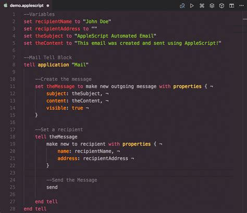Click the theSubject variable on line 4
This screenshot has height=213, width=247.
pos(49,36)
